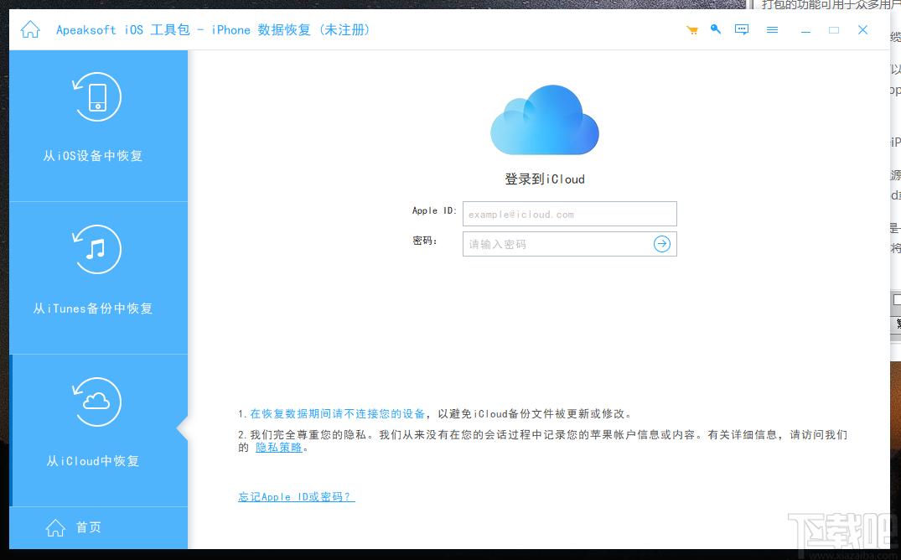Open the 隐私策略 privacy policy link
Image resolution: width=901 pixels, height=560 pixels.
pyautogui.click(x=279, y=448)
